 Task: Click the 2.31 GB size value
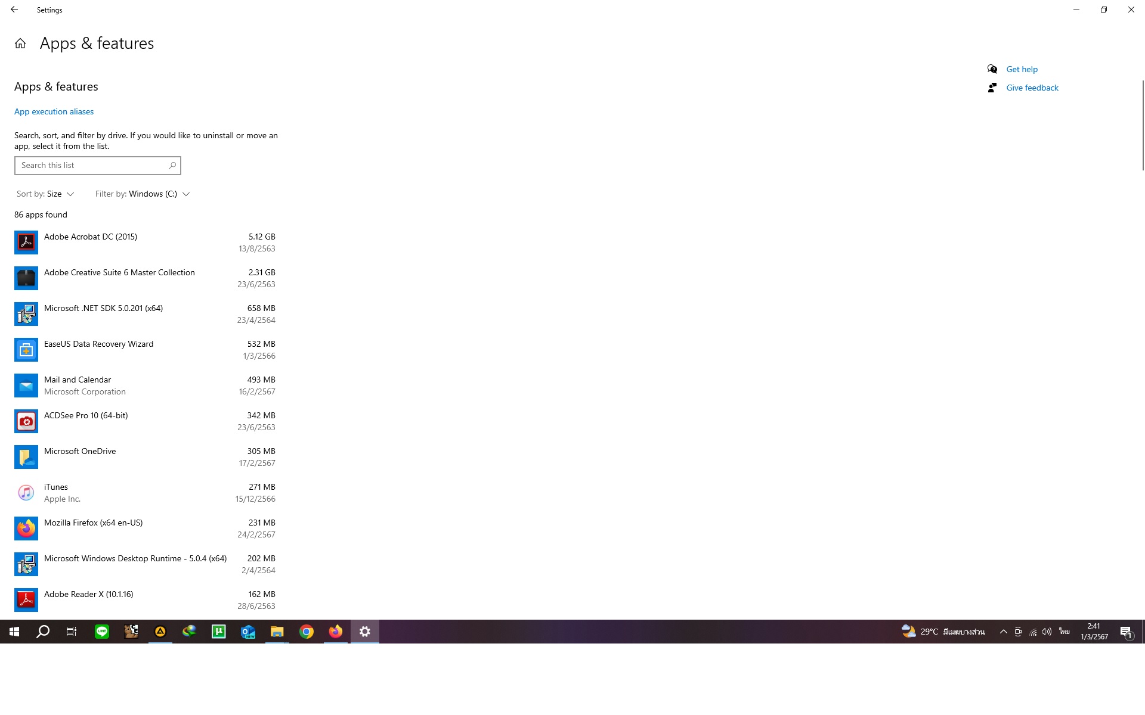(262, 272)
